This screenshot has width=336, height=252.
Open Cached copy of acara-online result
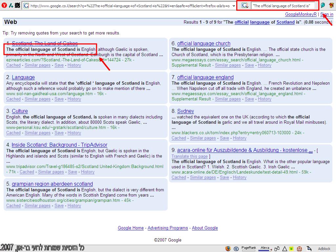(179, 178)
